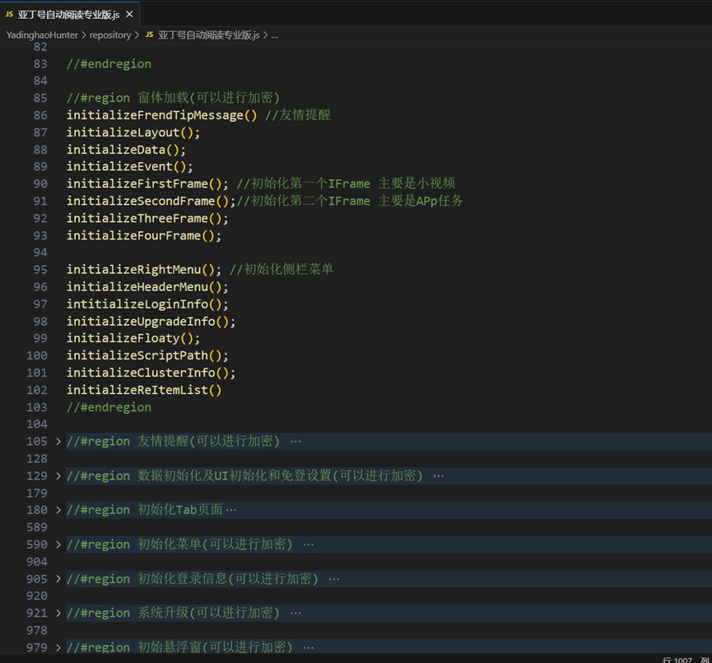Click the initializeUpgradeInfo call
712x663 pixels.
[151, 322]
